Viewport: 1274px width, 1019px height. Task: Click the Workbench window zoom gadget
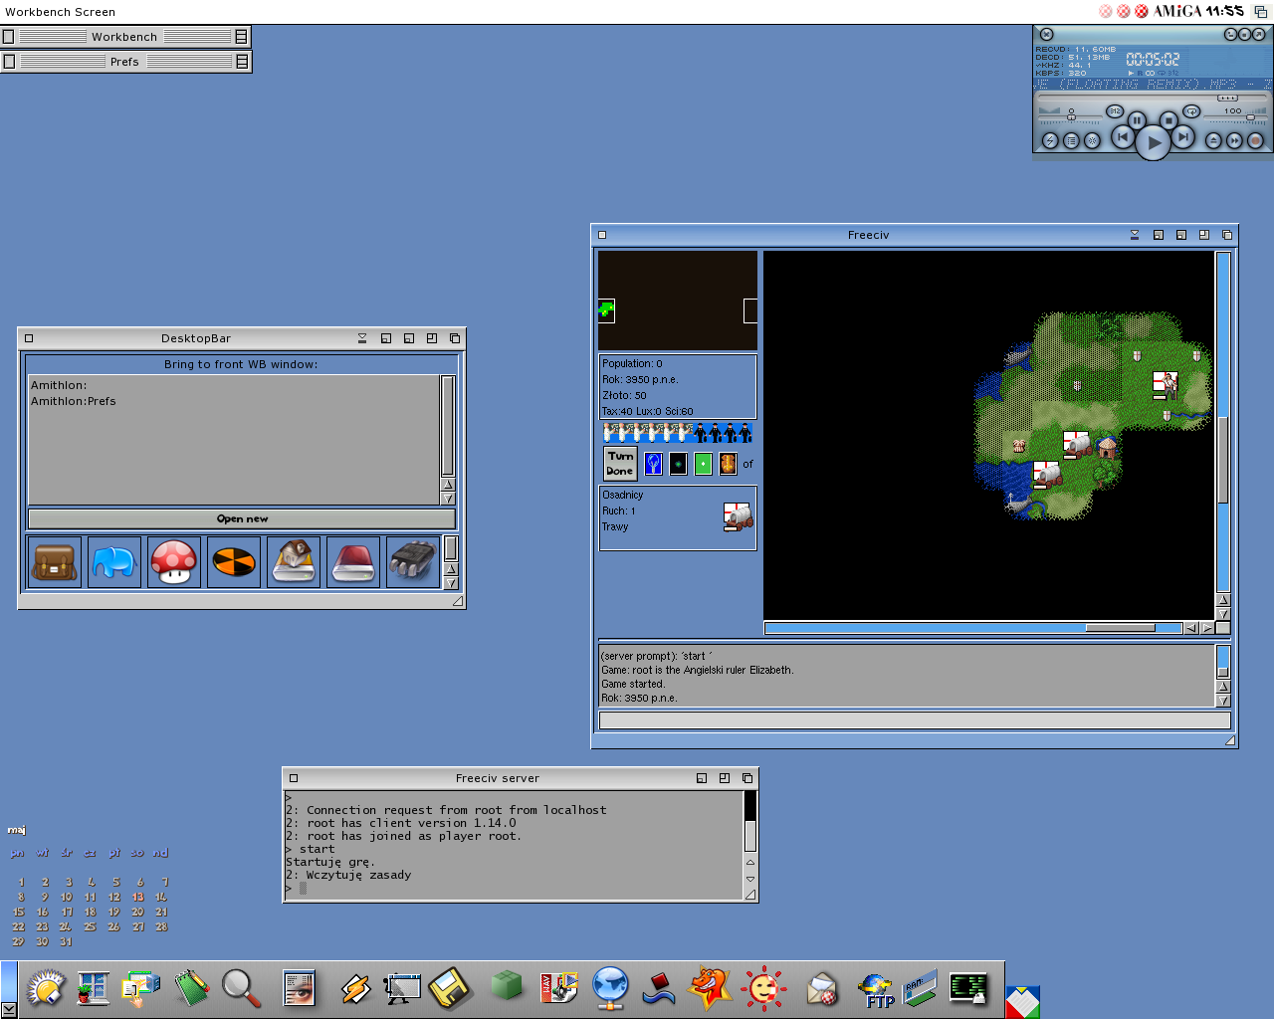tap(241, 37)
